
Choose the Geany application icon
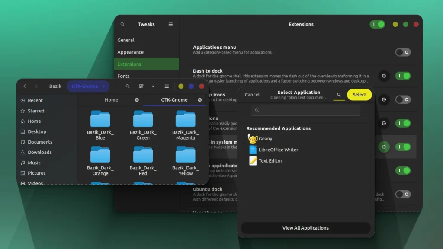253,139
